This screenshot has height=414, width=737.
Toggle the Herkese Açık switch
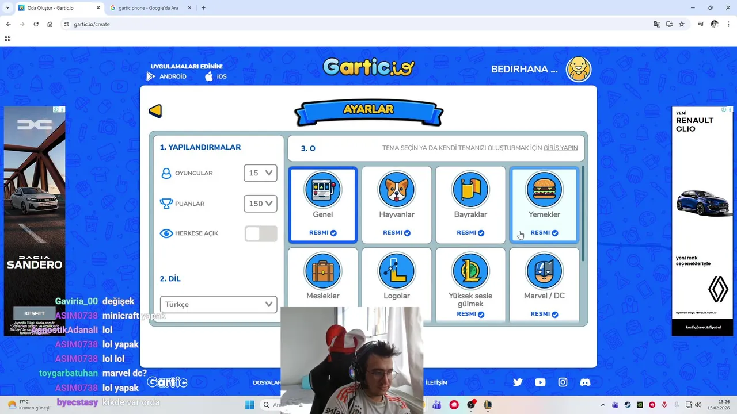[261, 233]
